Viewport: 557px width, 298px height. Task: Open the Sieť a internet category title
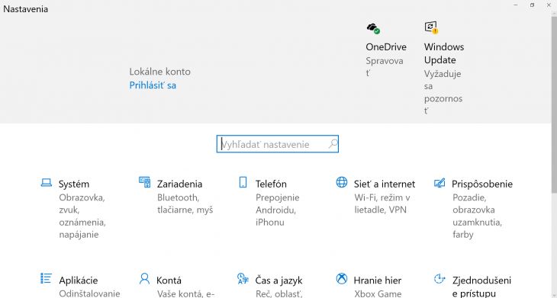click(385, 184)
